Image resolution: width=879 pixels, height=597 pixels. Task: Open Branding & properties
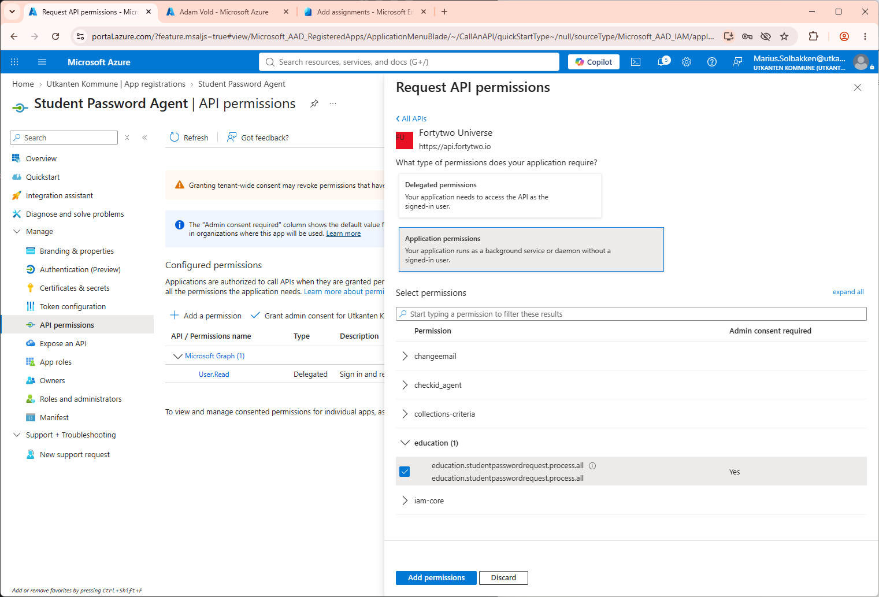77,251
